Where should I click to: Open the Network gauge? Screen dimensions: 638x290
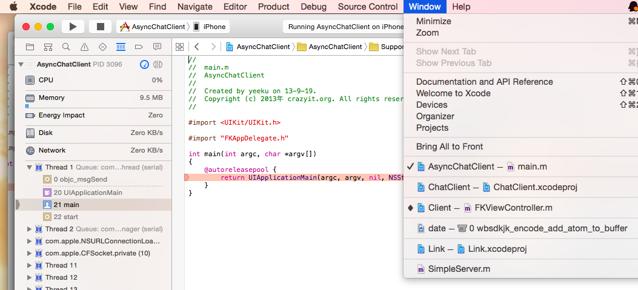coord(94,151)
